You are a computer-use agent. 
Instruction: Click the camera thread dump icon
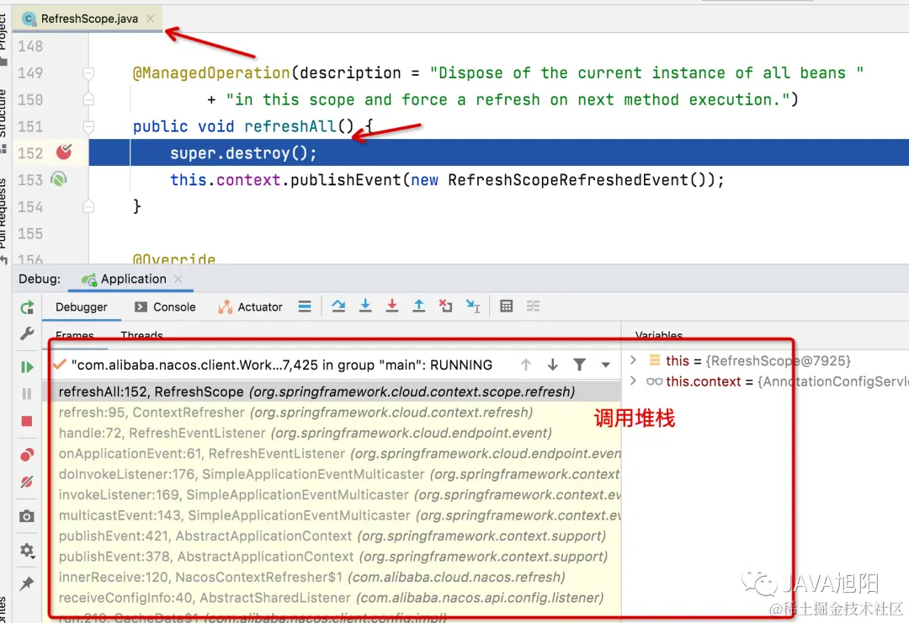tap(27, 516)
